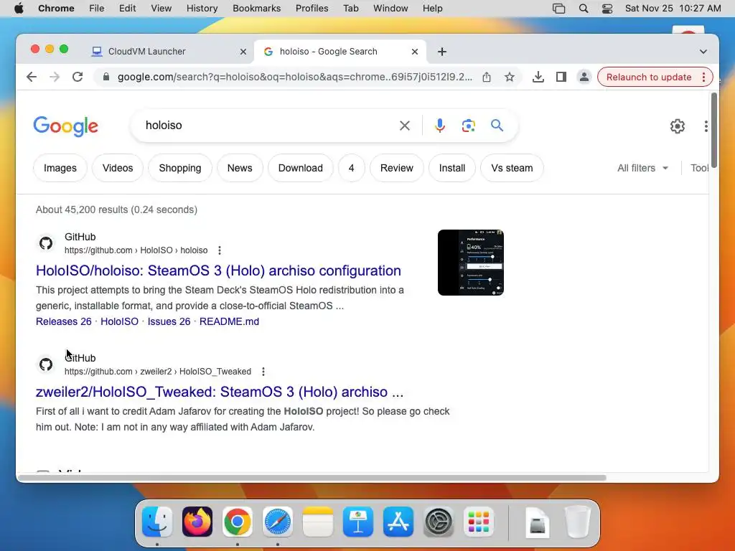Open the File menu
This screenshot has height=551, width=735.
click(x=97, y=9)
